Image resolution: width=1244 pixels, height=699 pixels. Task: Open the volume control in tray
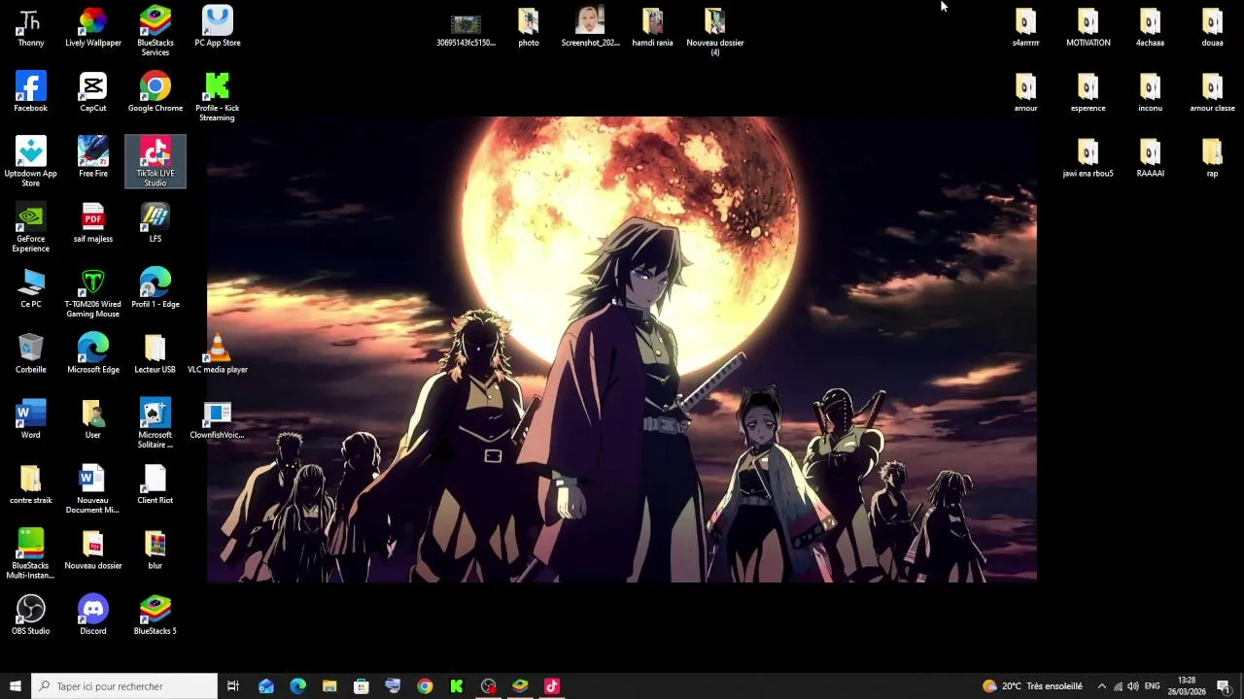pyautogui.click(x=1133, y=686)
